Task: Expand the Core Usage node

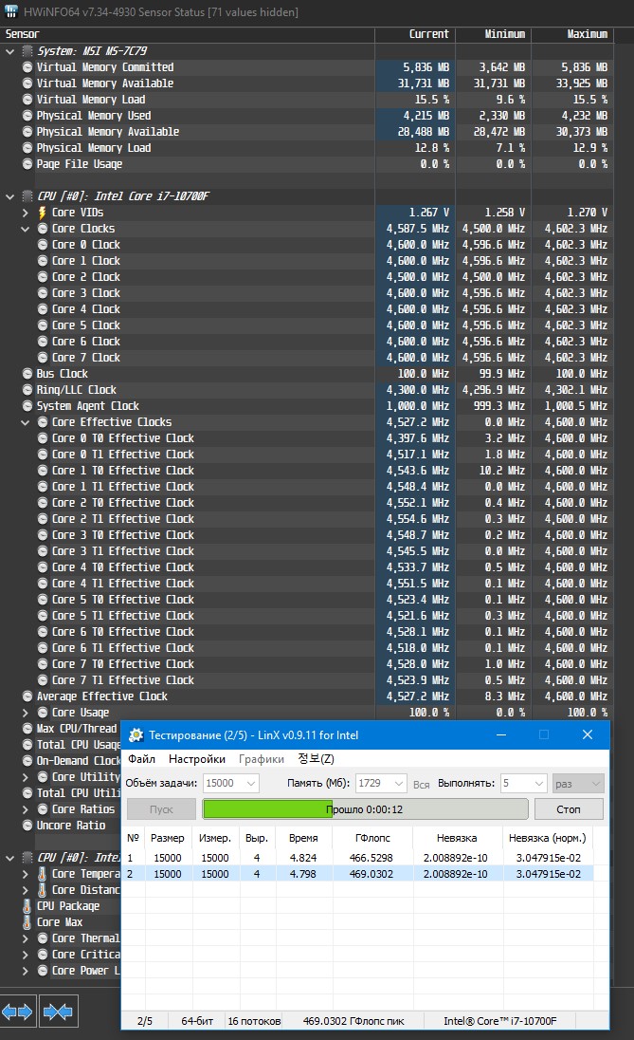Action: pyautogui.click(x=26, y=713)
